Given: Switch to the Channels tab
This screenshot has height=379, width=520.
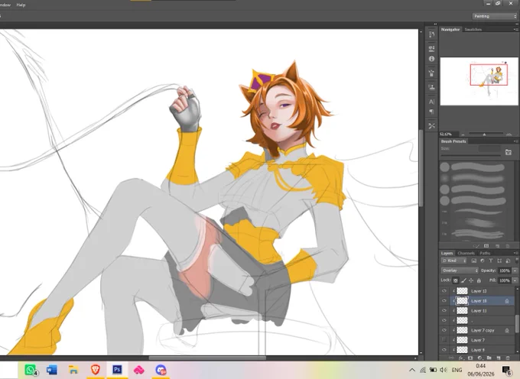Looking at the screenshot, I should click(466, 253).
